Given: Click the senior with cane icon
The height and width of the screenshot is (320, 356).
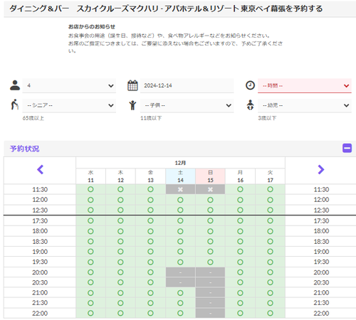Looking at the screenshot, I should tap(15, 105).
